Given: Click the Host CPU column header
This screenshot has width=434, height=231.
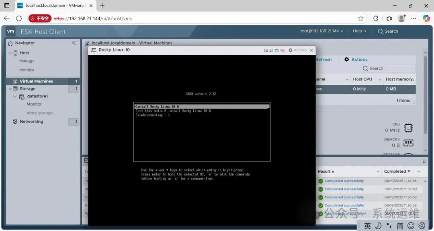Looking at the screenshot, I should click(362, 79).
